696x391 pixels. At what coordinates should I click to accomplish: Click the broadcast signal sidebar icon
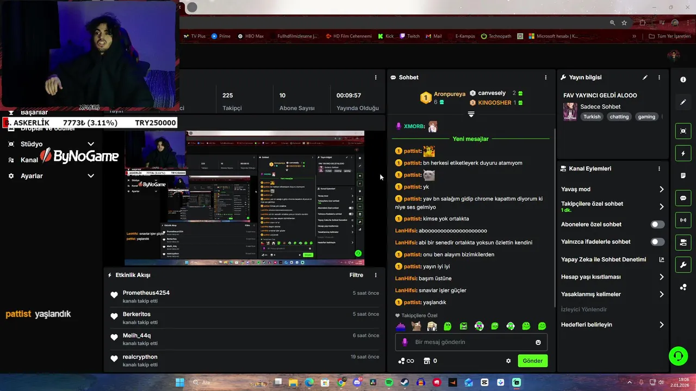[683, 220]
